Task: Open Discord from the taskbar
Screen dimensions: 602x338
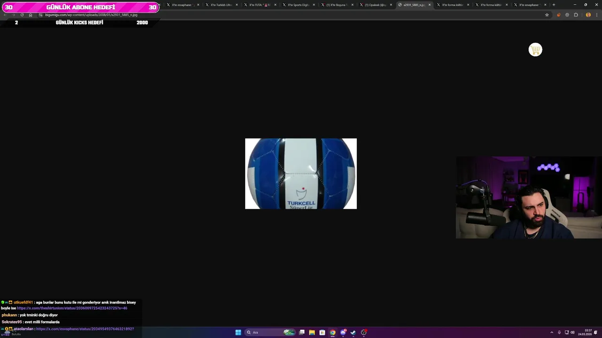Action: coord(343,332)
